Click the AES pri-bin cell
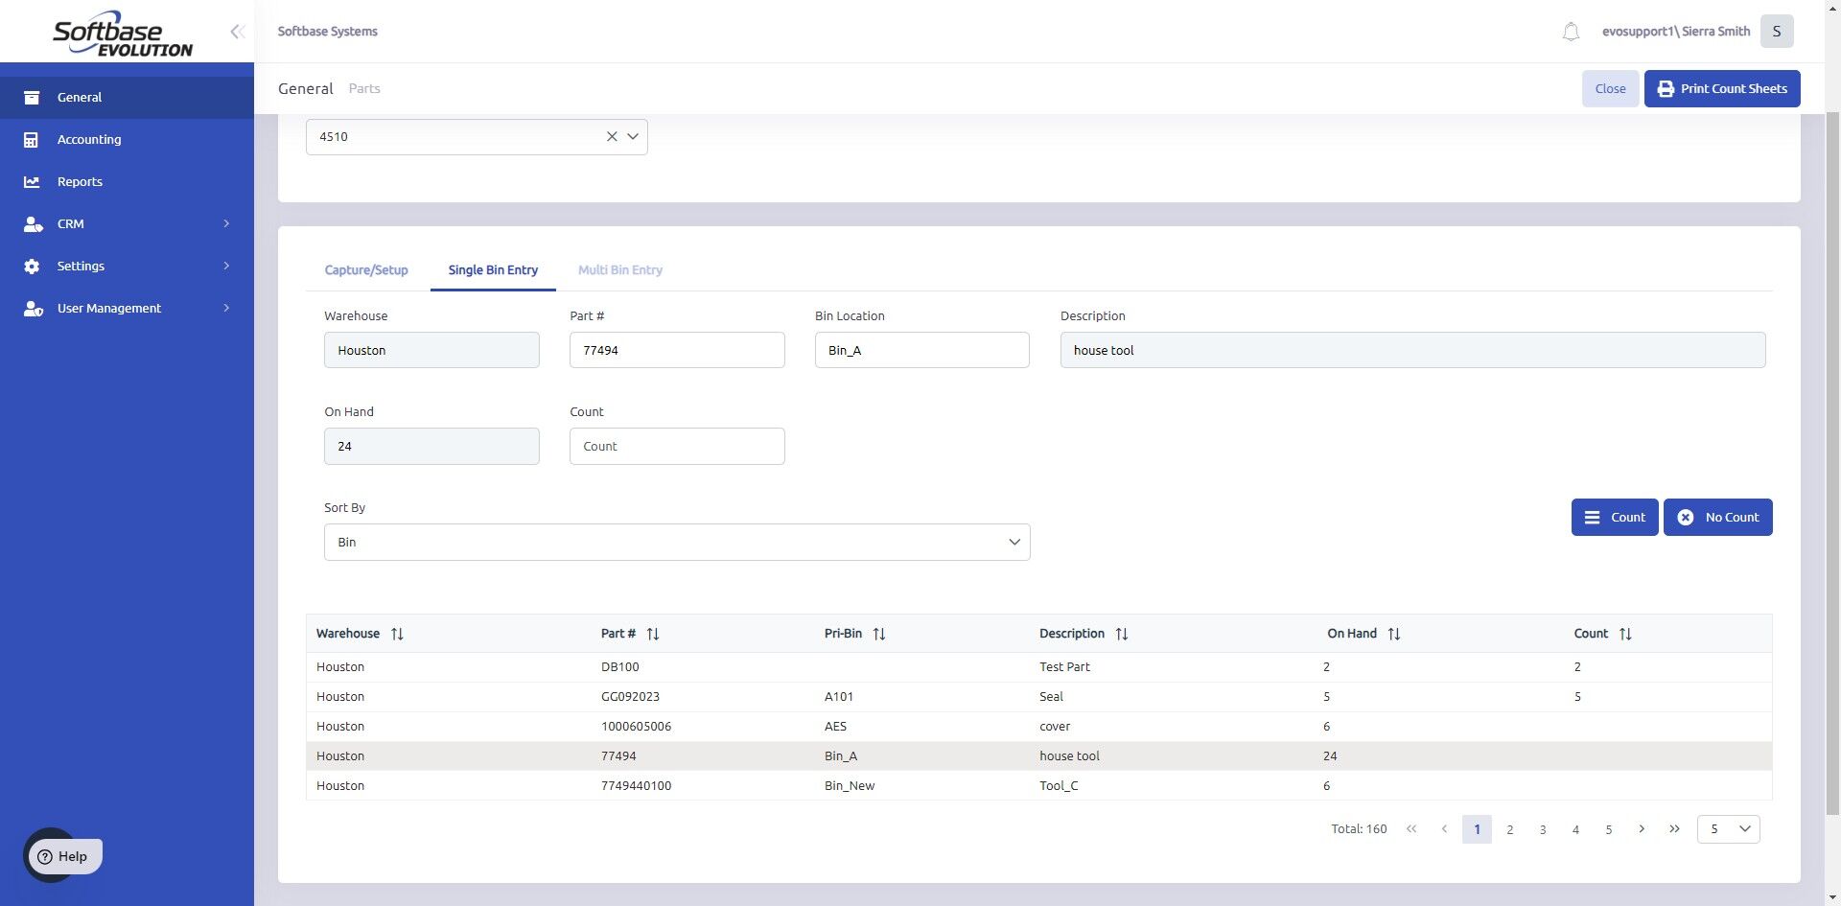The height and width of the screenshot is (906, 1841). pos(835,727)
